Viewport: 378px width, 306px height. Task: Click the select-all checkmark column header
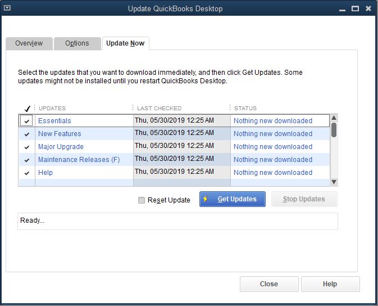(x=28, y=109)
